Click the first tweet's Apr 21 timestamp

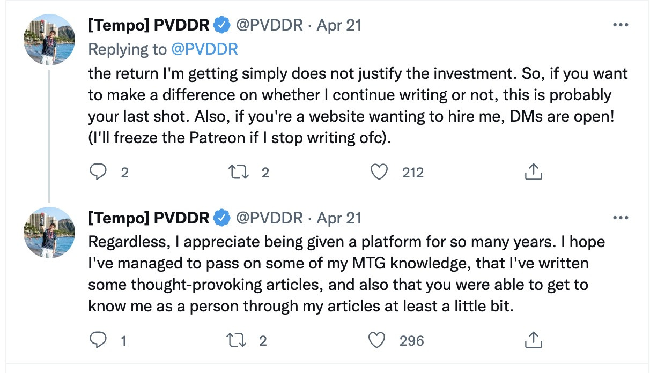coord(339,25)
